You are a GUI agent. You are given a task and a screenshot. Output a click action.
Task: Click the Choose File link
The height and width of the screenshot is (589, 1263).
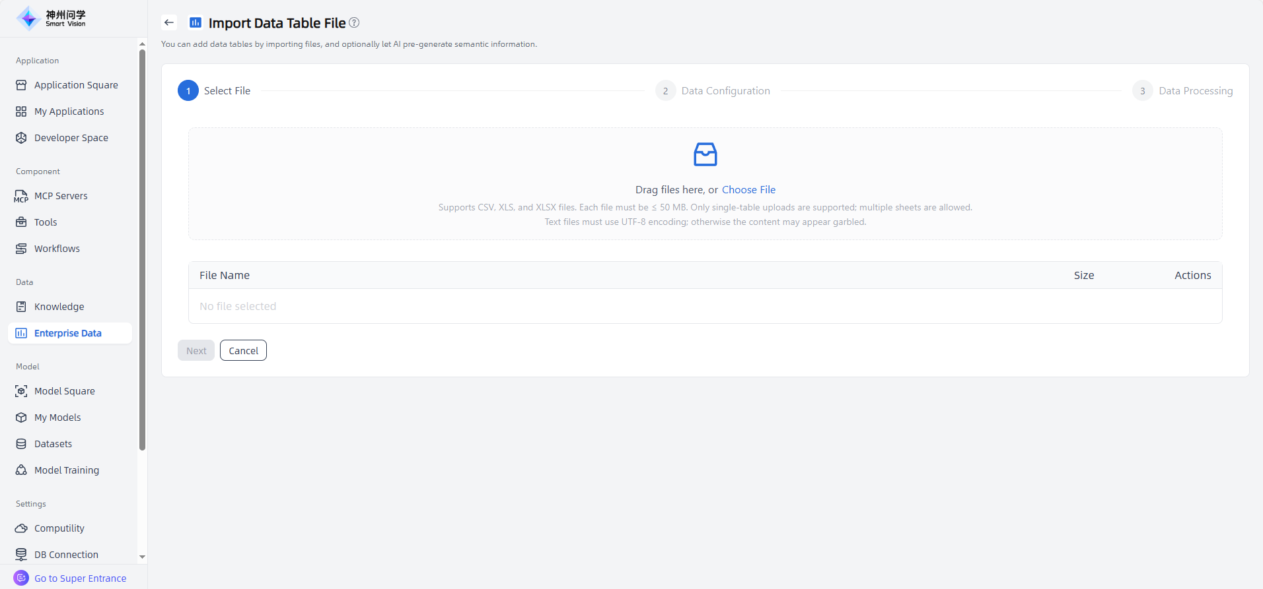(x=748, y=190)
